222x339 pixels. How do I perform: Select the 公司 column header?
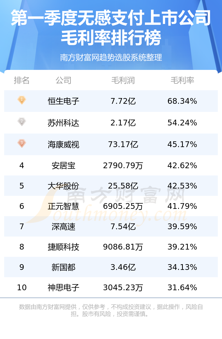tap(63, 80)
